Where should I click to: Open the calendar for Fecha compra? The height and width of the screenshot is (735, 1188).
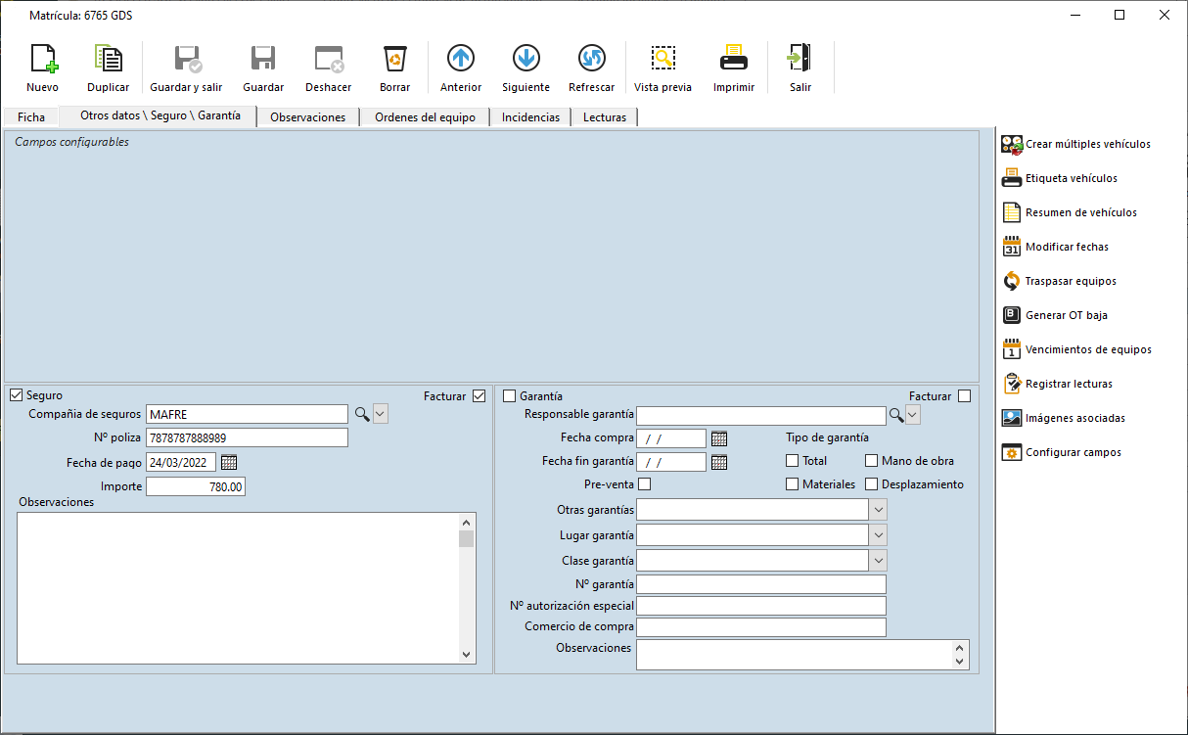coord(718,438)
